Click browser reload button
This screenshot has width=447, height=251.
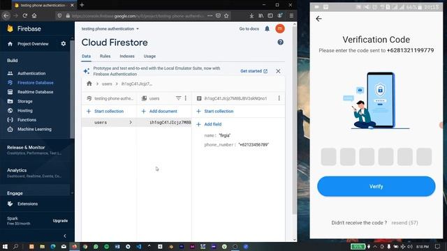pos(25,15)
